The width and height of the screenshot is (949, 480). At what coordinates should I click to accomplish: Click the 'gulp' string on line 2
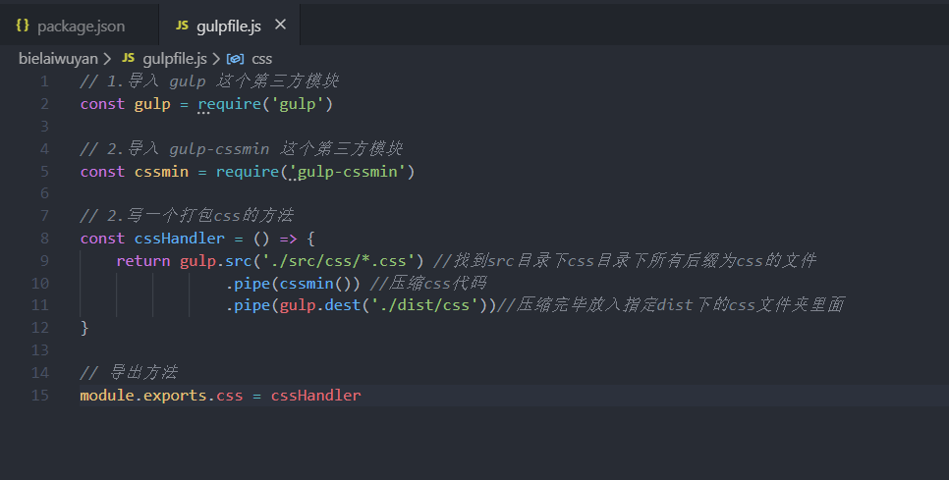pyautogui.click(x=297, y=104)
